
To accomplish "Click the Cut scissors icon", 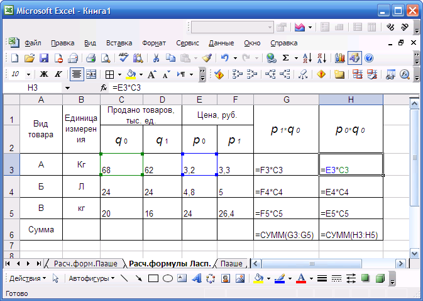I will click(x=155, y=58).
